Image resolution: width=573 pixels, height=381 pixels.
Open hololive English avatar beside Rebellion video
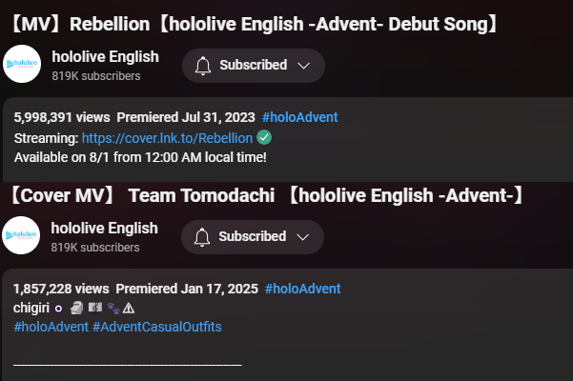tap(22, 64)
